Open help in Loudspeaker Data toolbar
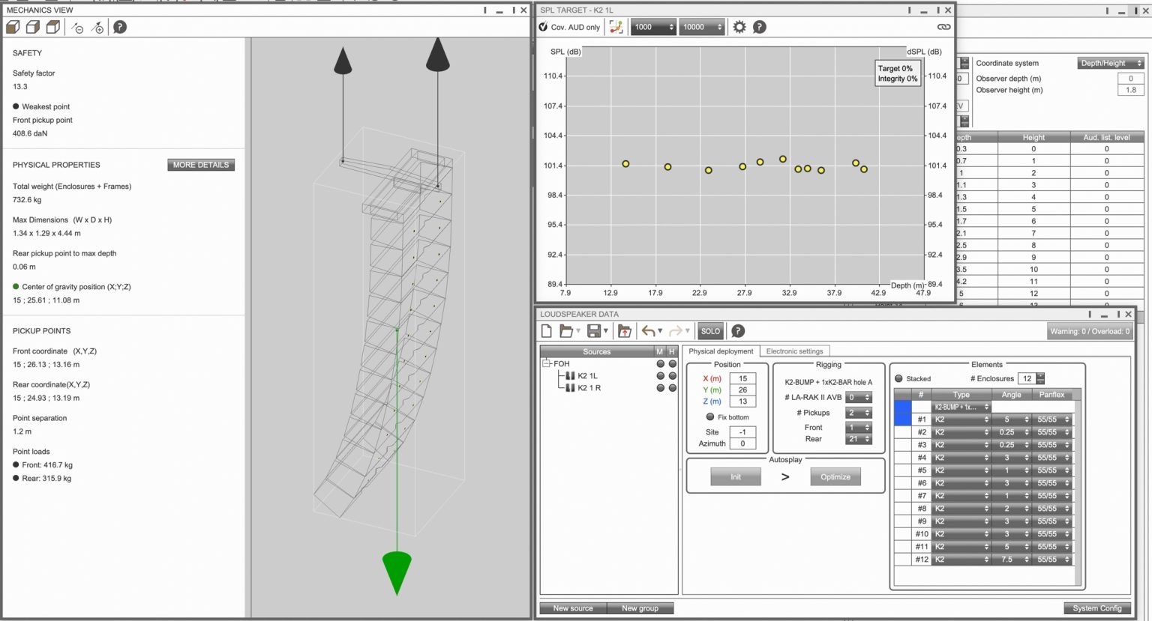 738,331
